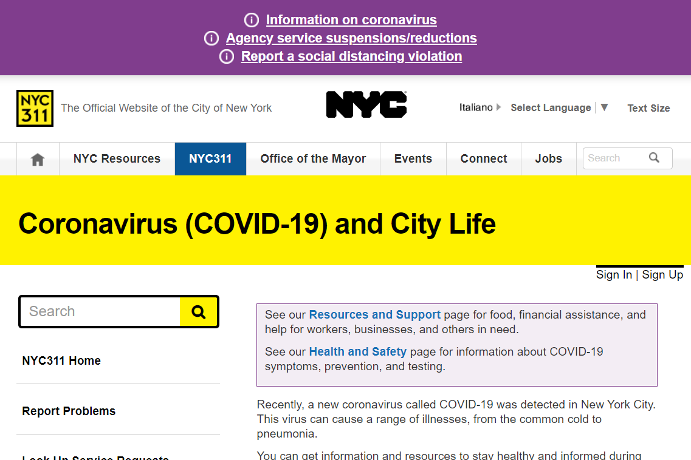Click info icon beside Information on coronavirus
This screenshot has width=691, height=460.
point(251,20)
